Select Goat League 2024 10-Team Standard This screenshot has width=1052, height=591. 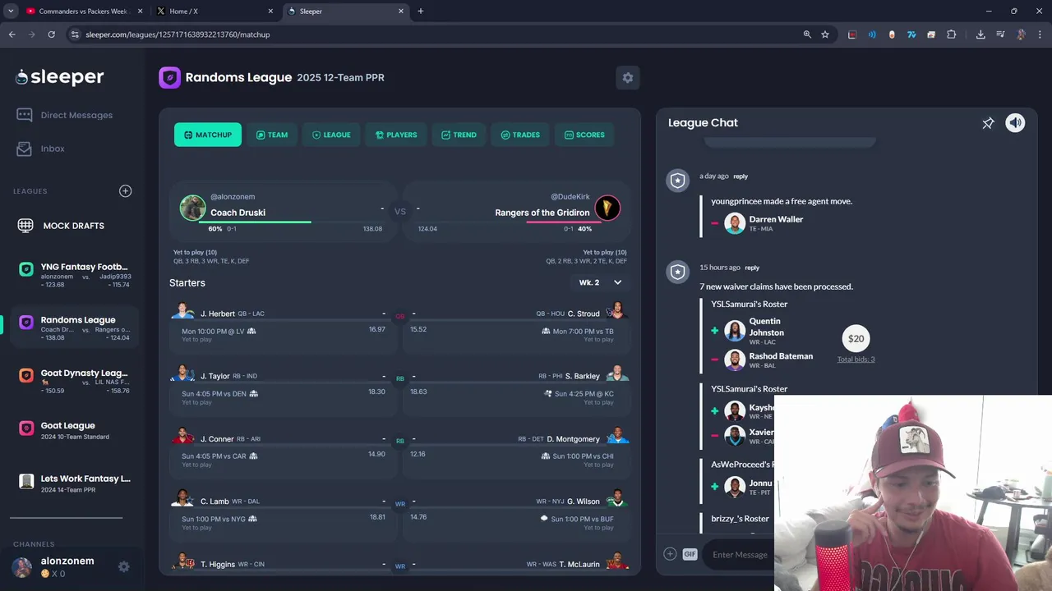point(75,430)
